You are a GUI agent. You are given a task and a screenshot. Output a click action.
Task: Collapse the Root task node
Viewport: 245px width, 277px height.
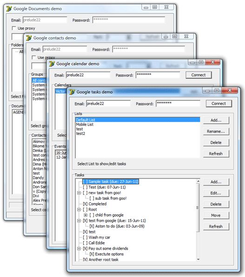point(79,210)
